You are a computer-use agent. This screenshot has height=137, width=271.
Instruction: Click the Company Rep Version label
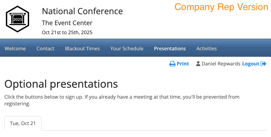[221, 7]
